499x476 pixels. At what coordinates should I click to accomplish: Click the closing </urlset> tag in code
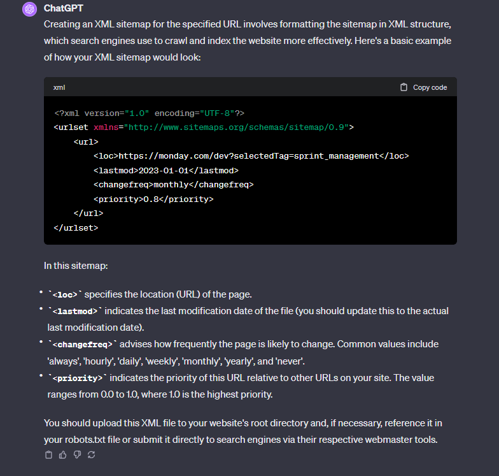(x=76, y=227)
